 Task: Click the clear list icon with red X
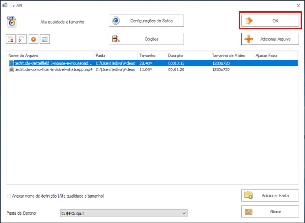pyautogui.click(x=22, y=39)
